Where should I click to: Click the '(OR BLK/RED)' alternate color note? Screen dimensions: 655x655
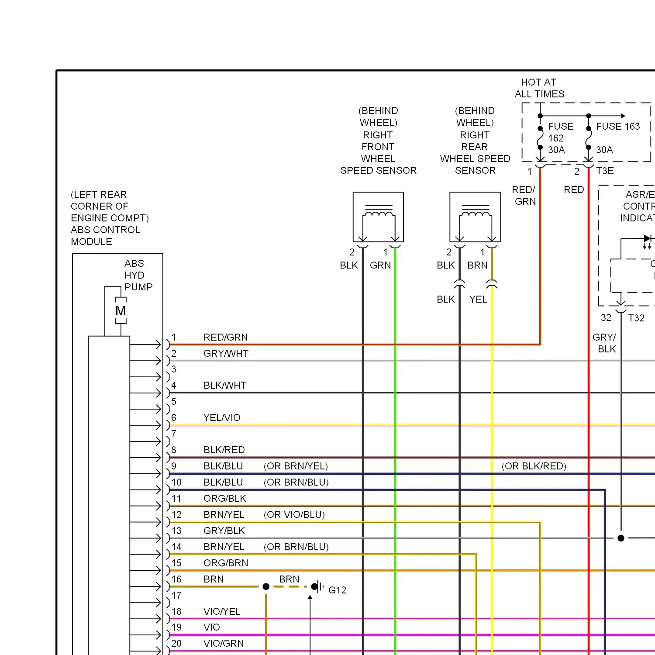(x=534, y=466)
